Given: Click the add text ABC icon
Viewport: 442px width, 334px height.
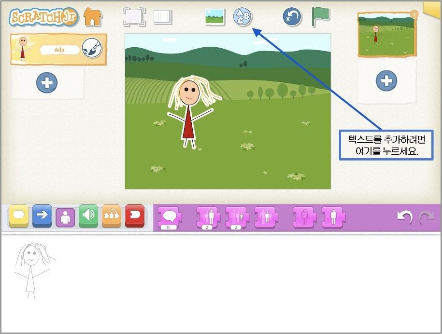Looking at the screenshot, I should point(242,17).
